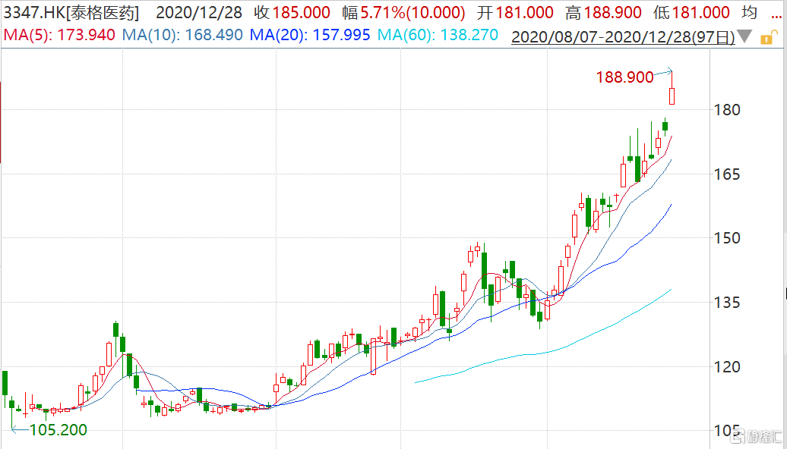
Task: Click the 5.71%(10.000) change value
Action: pos(416,13)
